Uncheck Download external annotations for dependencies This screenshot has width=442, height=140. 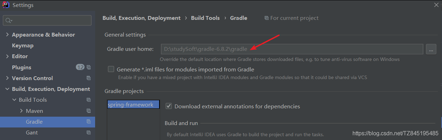pyautogui.click(x=169, y=106)
